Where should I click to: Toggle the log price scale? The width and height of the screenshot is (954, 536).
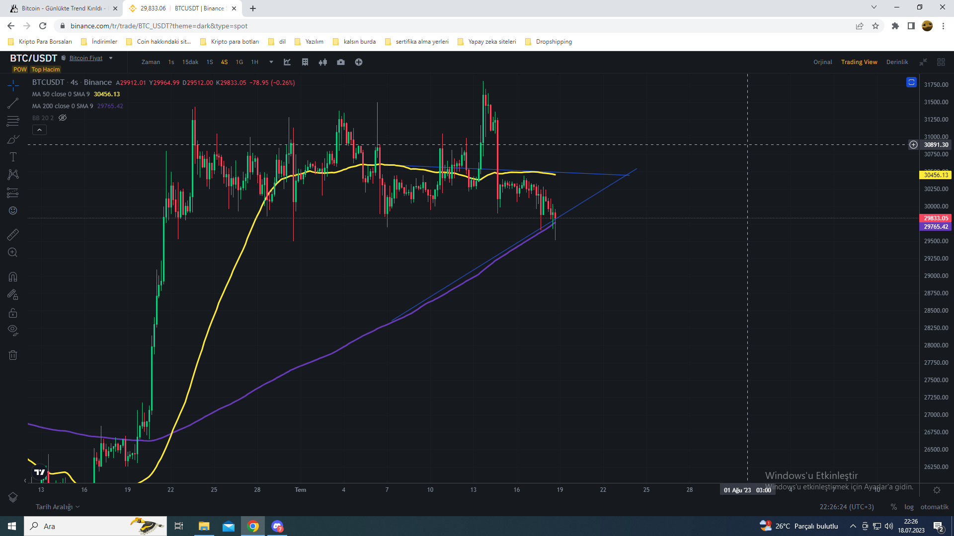[909, 507]
